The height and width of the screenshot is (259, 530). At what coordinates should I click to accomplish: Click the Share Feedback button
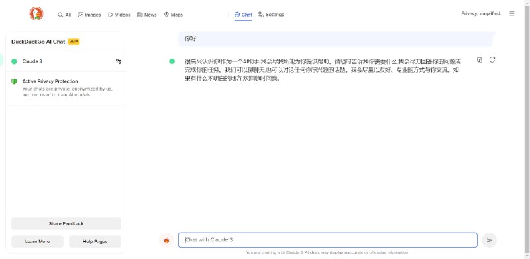tap(66, 223)
